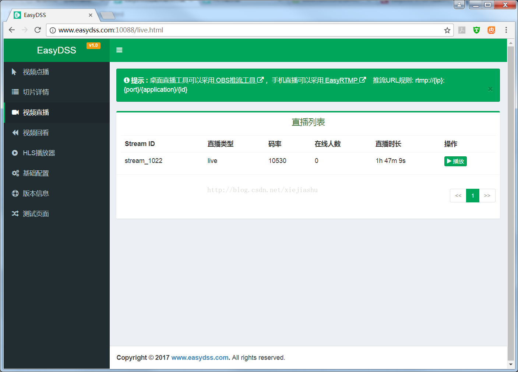518x372 pixels.
Task: Dismiss the green hint banner
Action: click(490, 89)
